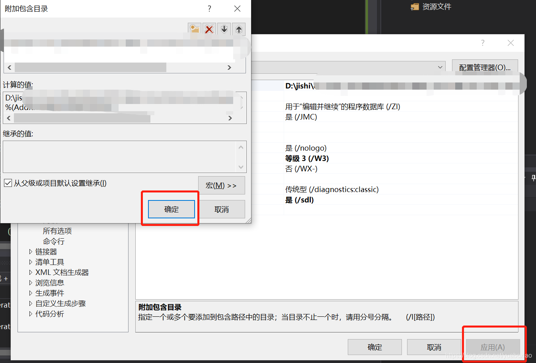Expand the 自定义生成步骤 node
536x363 pixels.
pyautogui.click(x=31, y=304)
